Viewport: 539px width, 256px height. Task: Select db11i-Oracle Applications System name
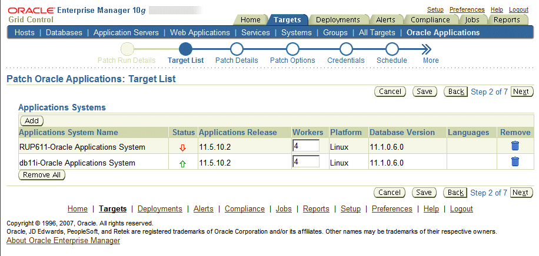point(77,163)
